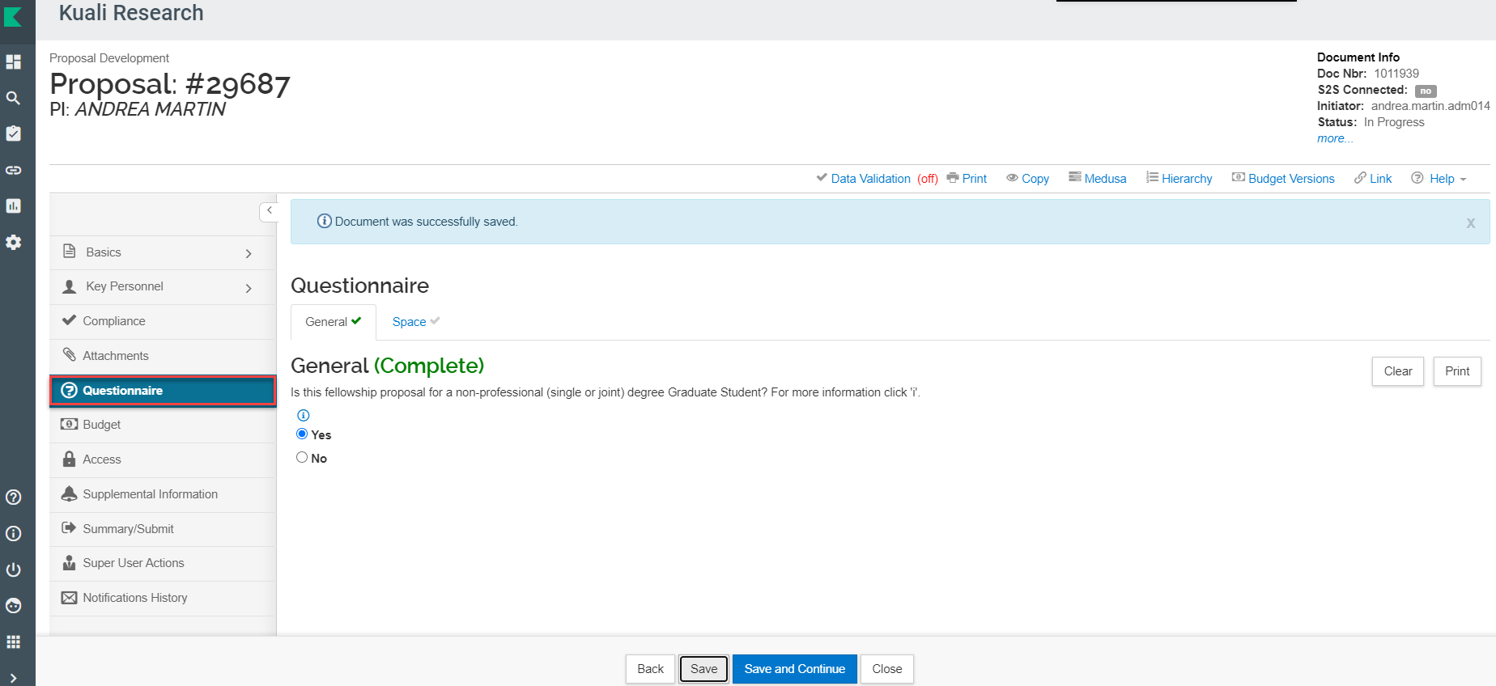This screenshot has width=1496, height=686.
Task: Open Super User Actions
Action: coord(163,563)
